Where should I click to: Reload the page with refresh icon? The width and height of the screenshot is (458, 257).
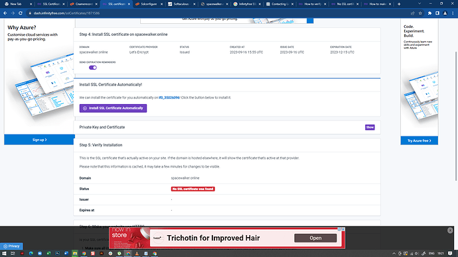tap(21, 13)
